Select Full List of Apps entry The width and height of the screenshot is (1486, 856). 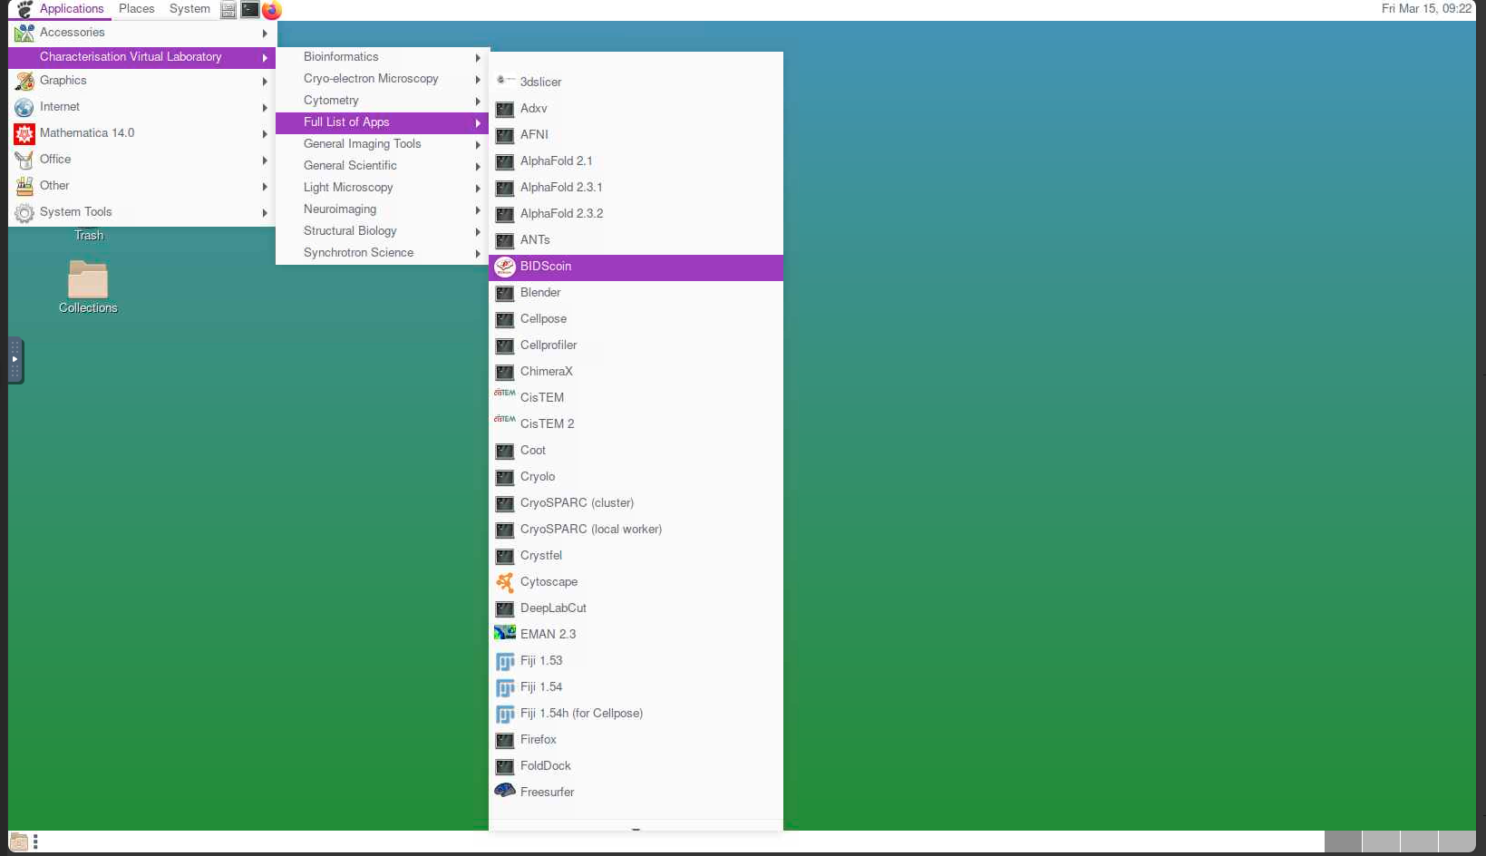pos(382,122)
